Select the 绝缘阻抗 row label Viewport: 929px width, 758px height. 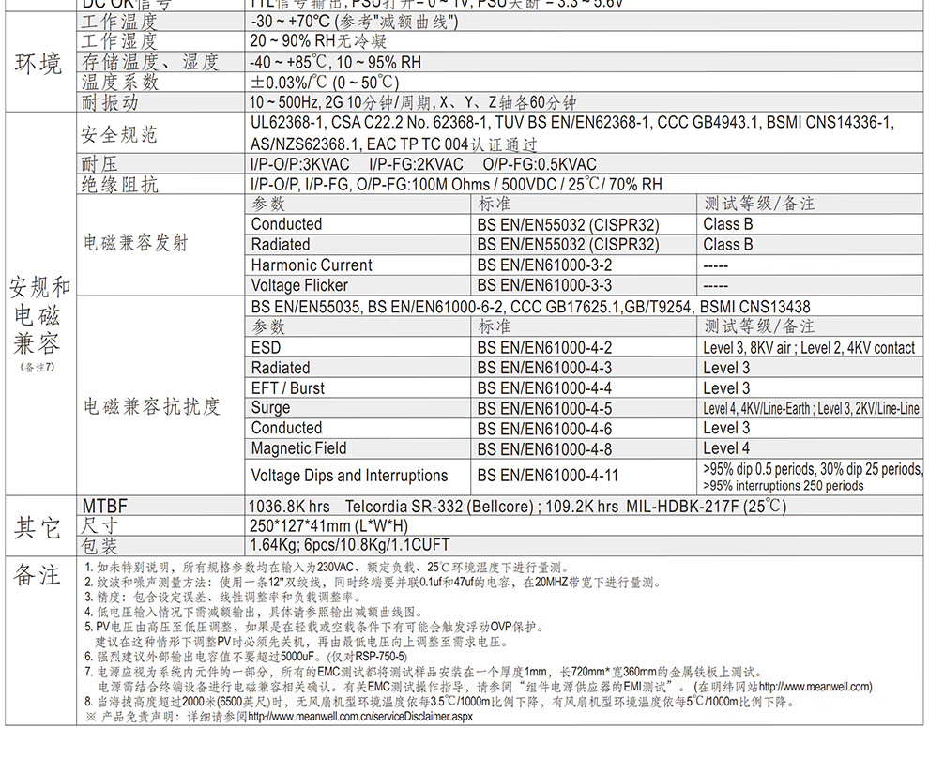(119, 185)
